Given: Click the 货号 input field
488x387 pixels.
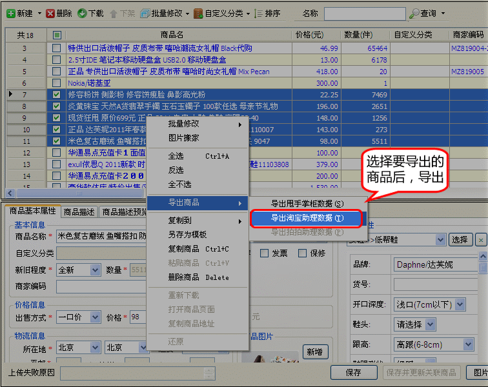Looking at the screenshot, I should (x=436, y=284).
